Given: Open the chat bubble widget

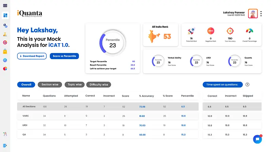Looking at the screenshot, I should pyautogui.click(x=257, y=139).
